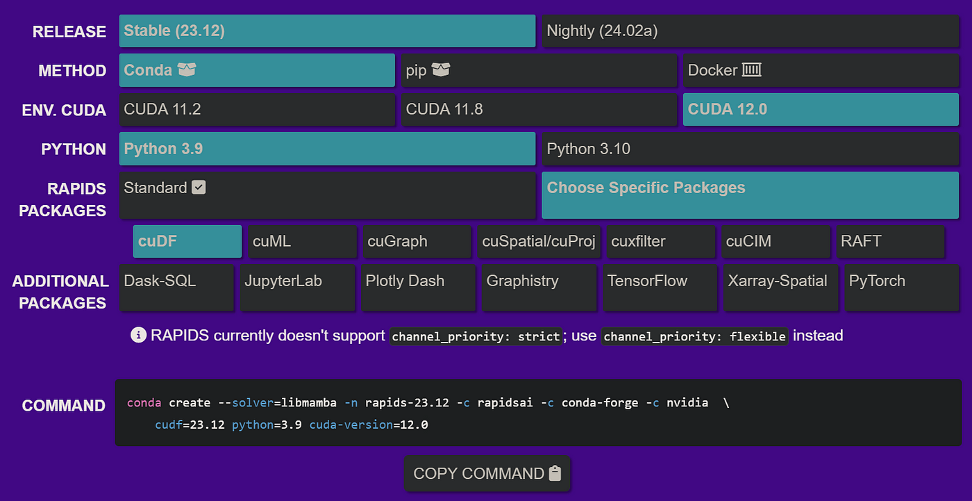Enable cuGraph package
The image size is (972, 501).
point(417,242)
